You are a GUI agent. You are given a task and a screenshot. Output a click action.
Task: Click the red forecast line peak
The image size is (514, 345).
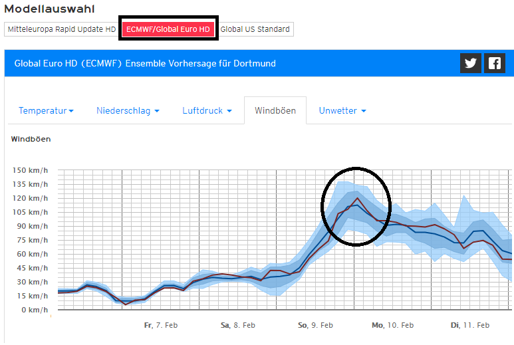point(357,198)
